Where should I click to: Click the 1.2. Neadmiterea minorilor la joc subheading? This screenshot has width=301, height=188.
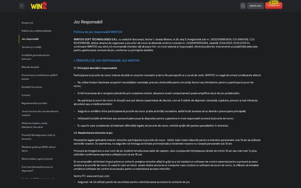click(x=93, y=133)
